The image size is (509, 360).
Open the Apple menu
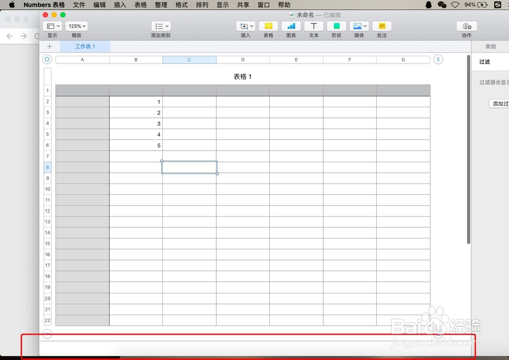[12, 5]
